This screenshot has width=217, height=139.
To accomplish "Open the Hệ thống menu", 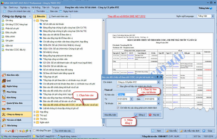I will (x=36, y=7).
